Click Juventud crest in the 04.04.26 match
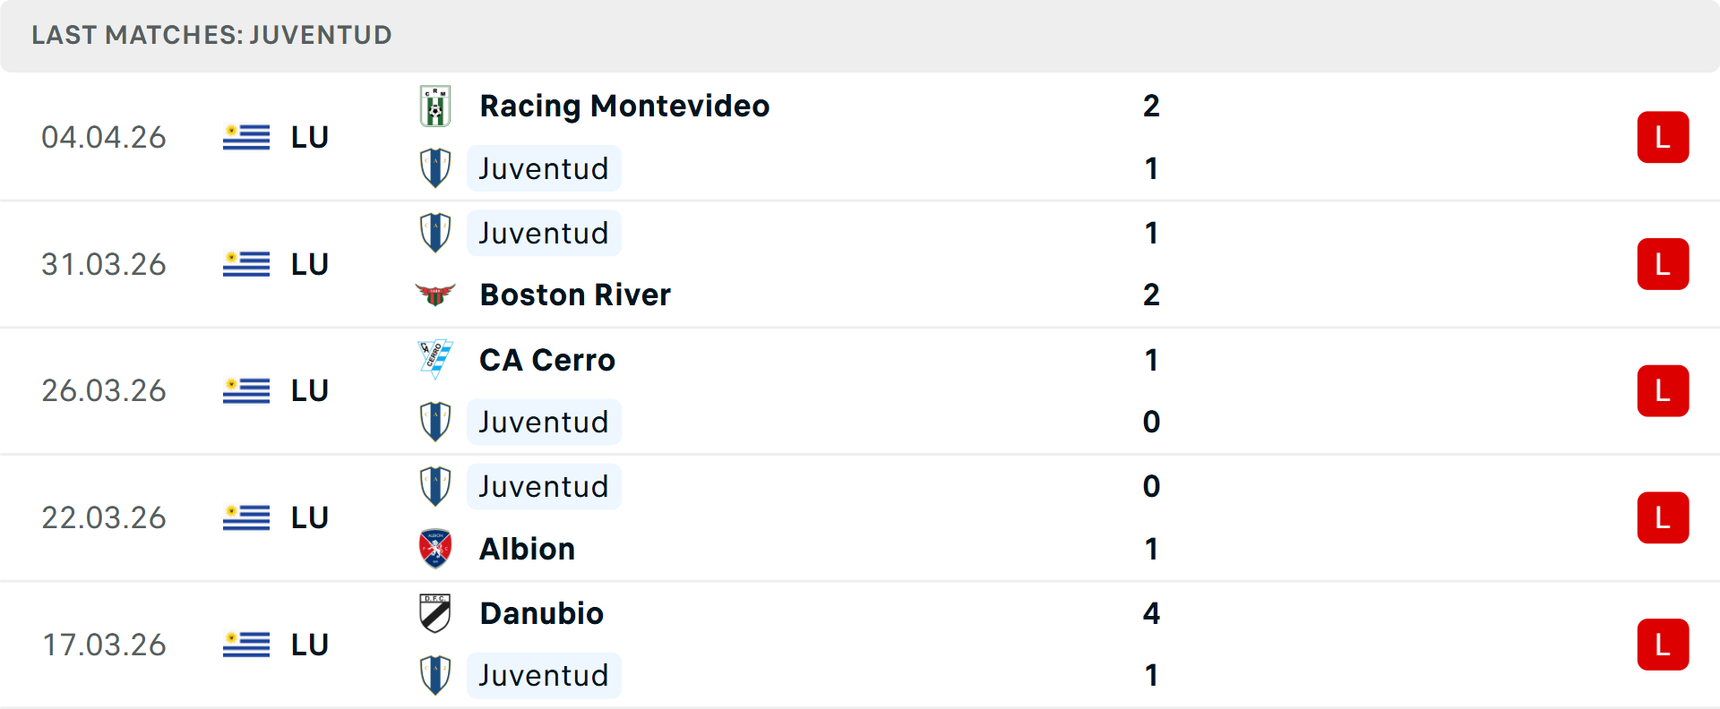The image size is (1720, 709). pos(435,168)
